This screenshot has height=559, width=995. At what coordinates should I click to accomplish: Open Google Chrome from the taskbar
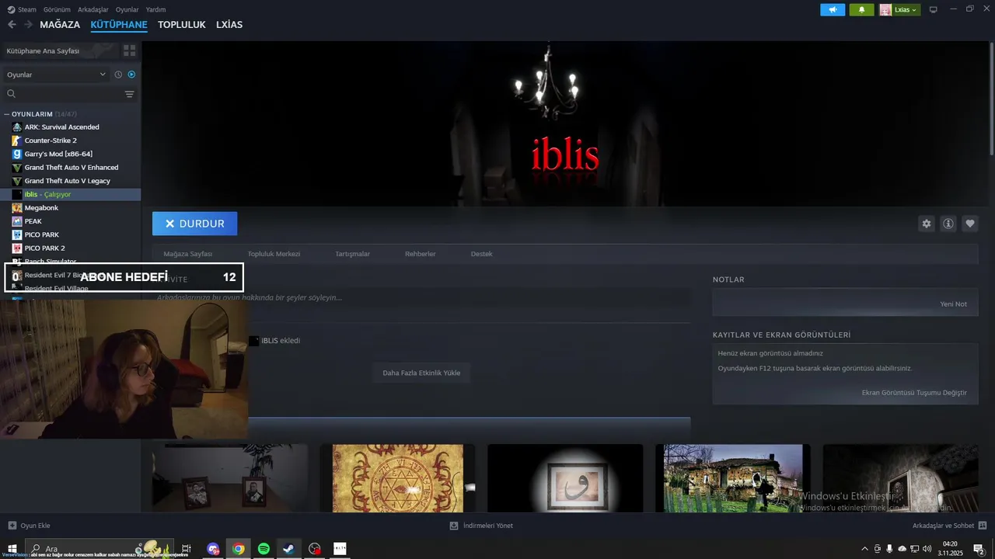[x=239, y=549]
